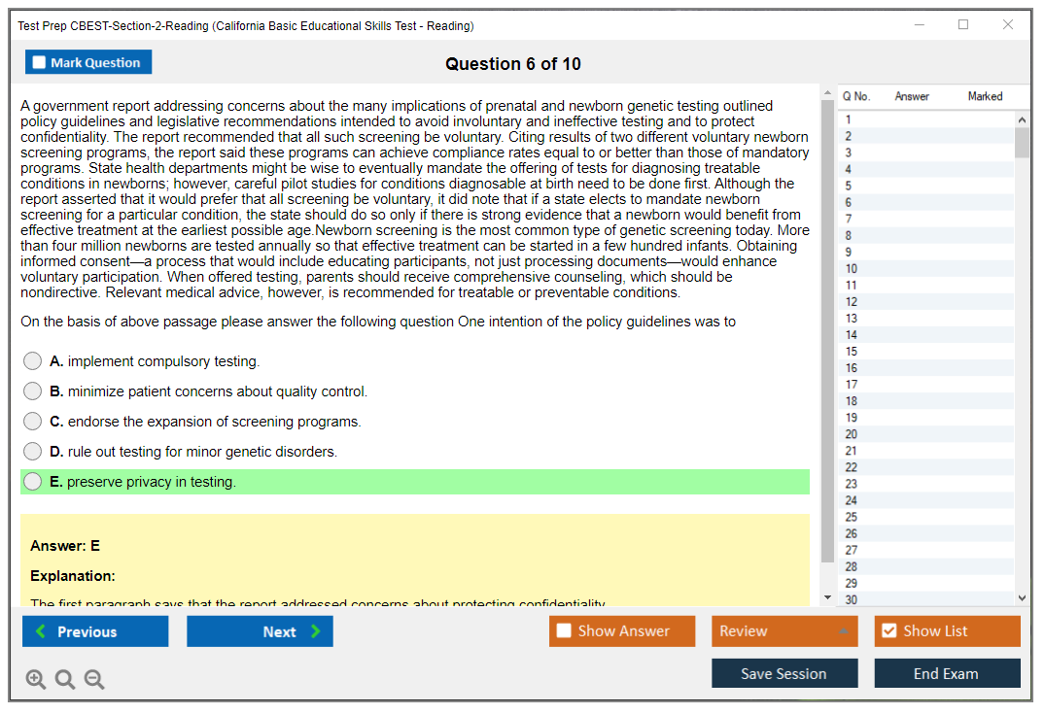The width and height of the screenshot is (1045, 714).
Task: Click End Exam button
Action: [x=946, y=673]
